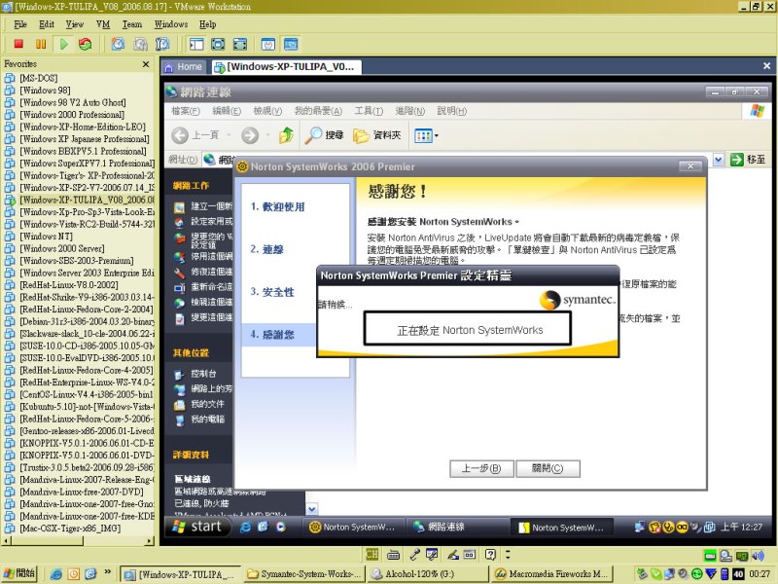Click the Up folder icon in Explorer toolbar
Viewport: 778px width, 584px height.
click(x=286, y=135)
